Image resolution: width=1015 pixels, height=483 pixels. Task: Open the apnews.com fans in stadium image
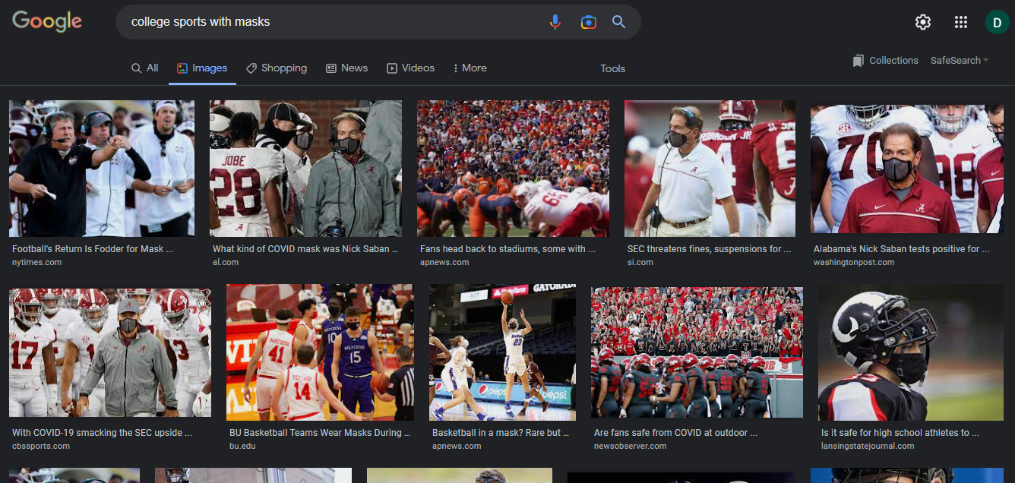pos(513,169)
